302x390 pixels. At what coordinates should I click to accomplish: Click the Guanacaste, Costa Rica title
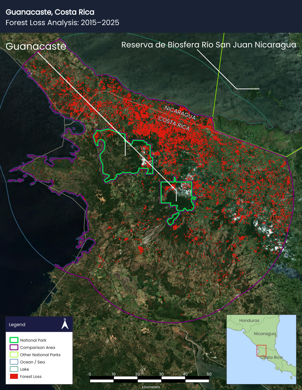click(x=50, y=12)
